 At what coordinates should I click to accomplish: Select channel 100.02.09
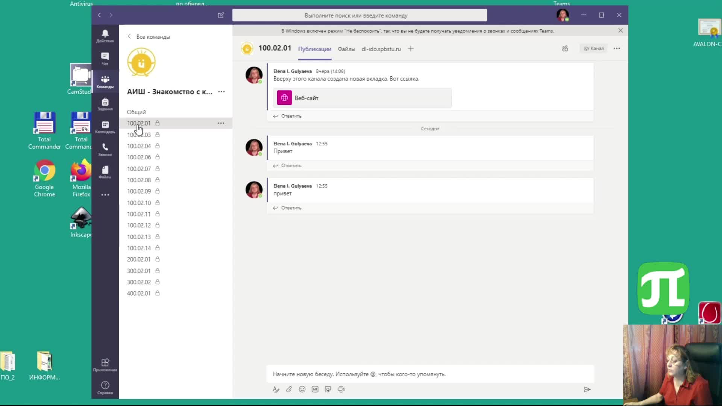[x=176, y=191]
